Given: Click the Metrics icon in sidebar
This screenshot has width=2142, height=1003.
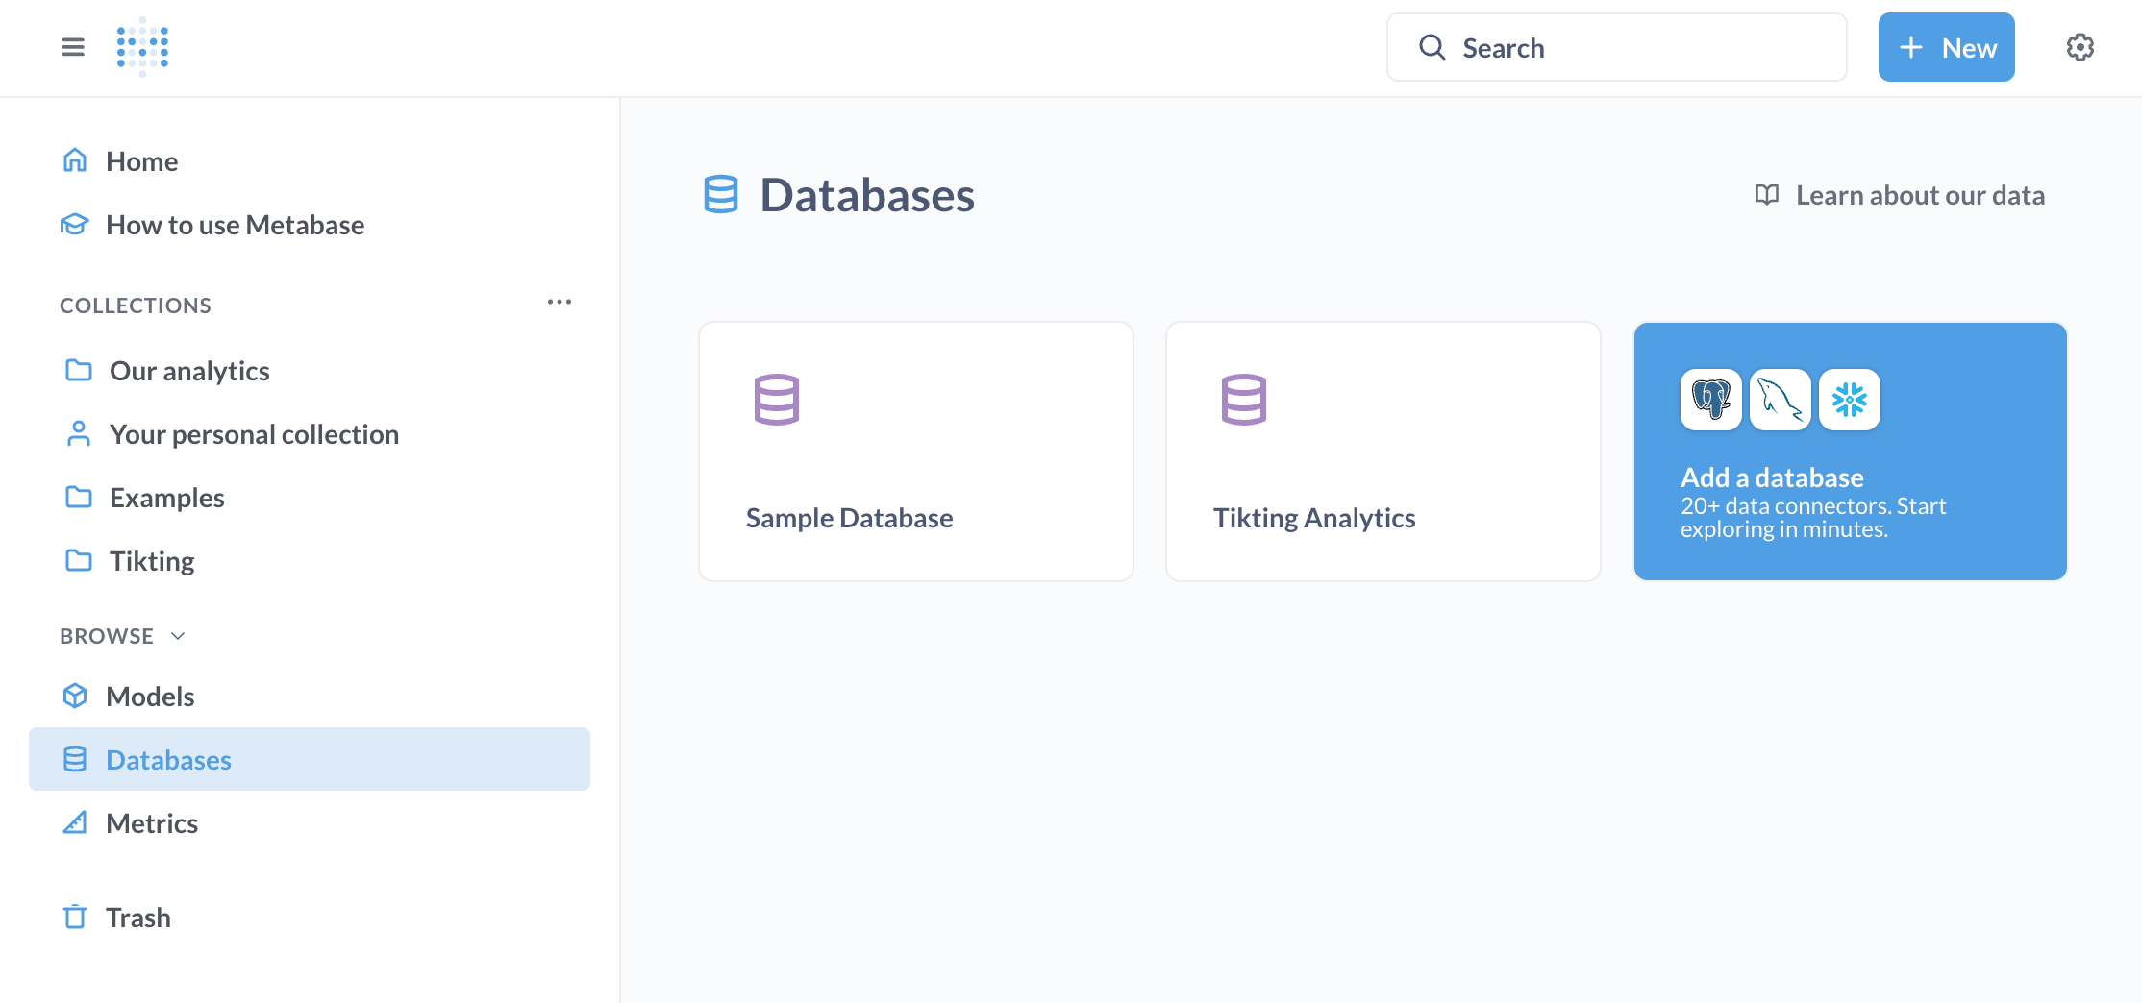Looking at the screenshot, I should [x=76, y=822].
